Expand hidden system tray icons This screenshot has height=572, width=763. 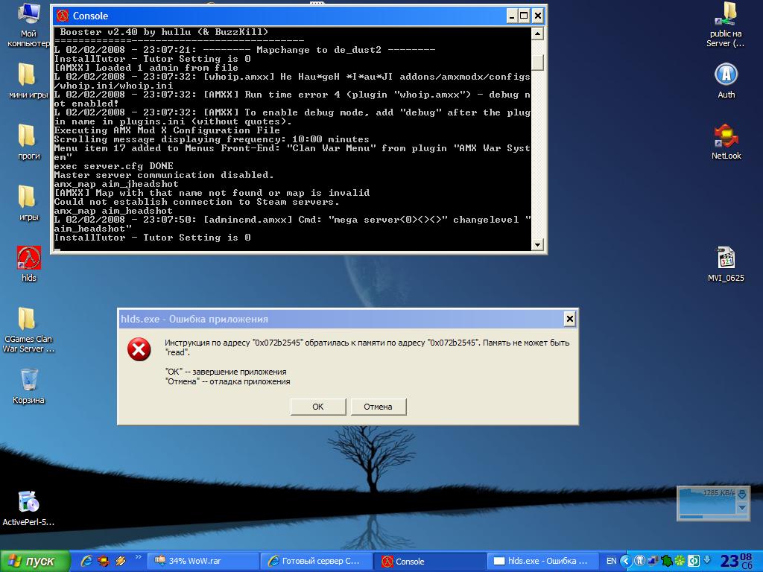(x=626, y=562)
